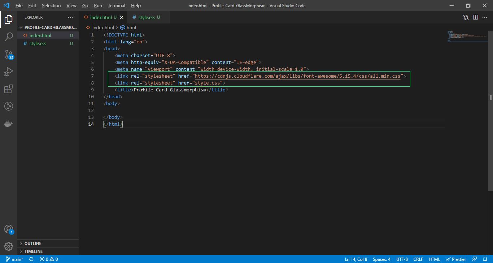The height and width of the screenshot is (263, 493).
Task: Select index.html in Explorer tree
Action: coord(48,35)
